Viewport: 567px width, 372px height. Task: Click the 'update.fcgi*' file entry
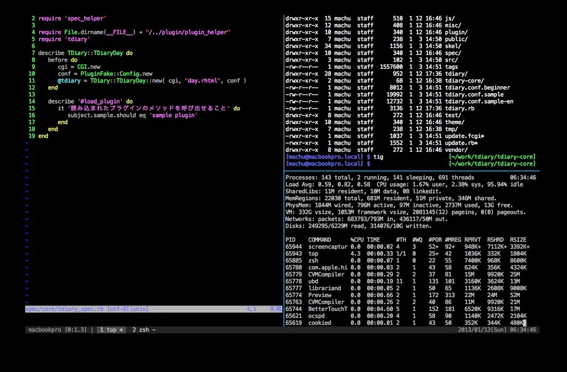click(464, 136)
